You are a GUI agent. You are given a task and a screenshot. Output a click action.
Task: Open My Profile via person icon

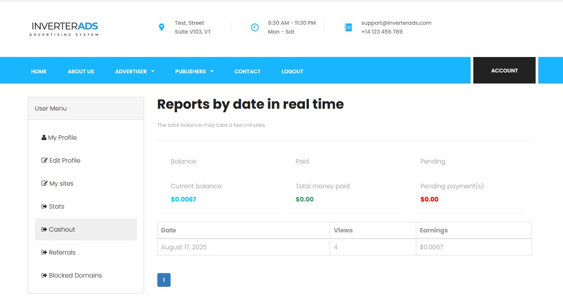[x=44, y=137]
